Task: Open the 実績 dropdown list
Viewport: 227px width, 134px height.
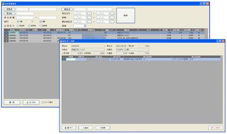Action: tap(85, 26)
